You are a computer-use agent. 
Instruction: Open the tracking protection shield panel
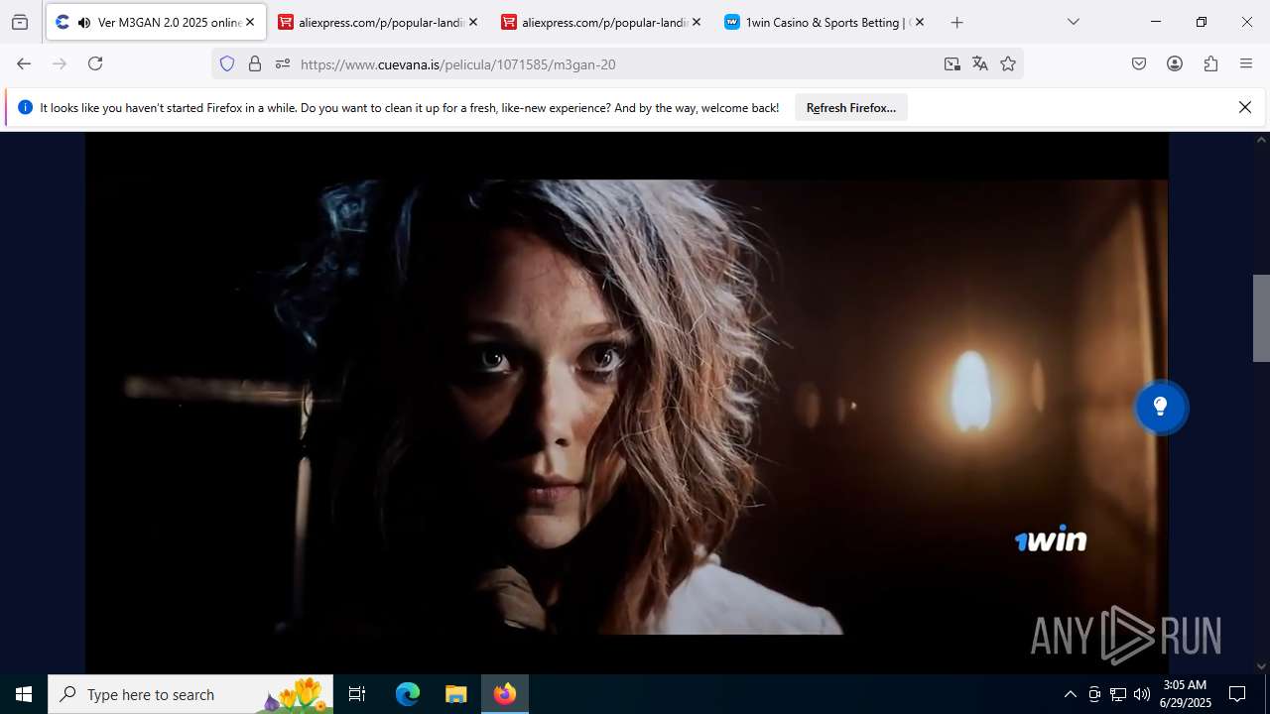tap(227, 63)
